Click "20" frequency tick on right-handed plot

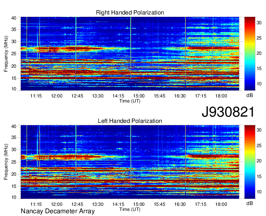pyautogui.click(x=14, y=66)
